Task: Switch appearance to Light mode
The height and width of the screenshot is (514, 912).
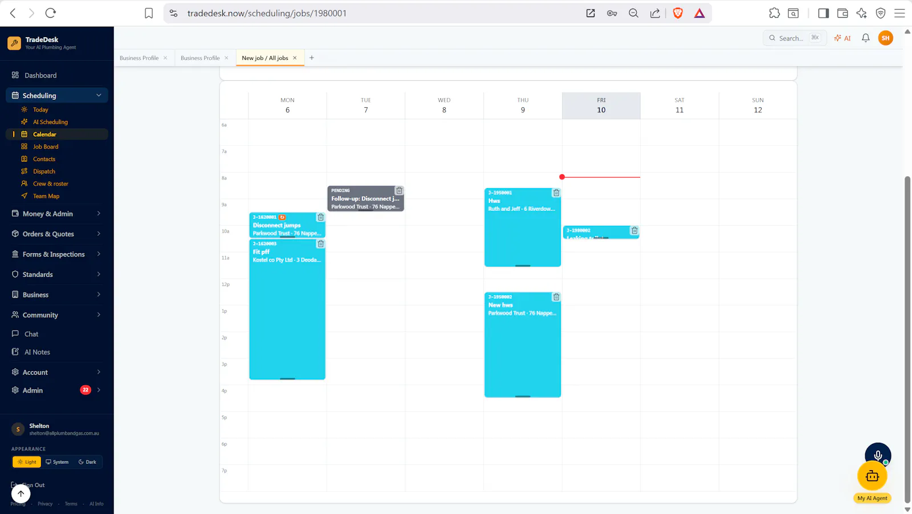Action: [27, 462]
